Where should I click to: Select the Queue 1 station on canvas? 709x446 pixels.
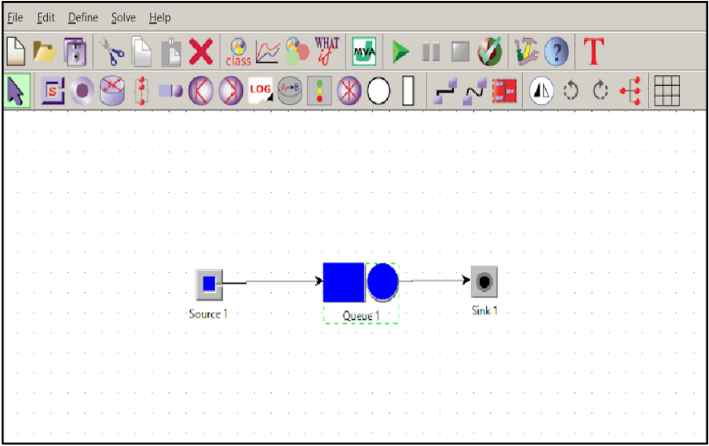361,282
